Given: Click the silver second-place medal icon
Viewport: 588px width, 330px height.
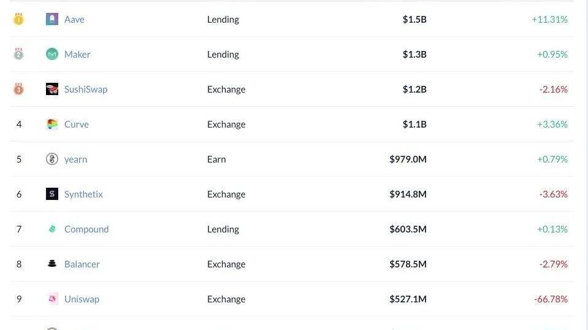Looking at the screenshot, I should point(18,54).
